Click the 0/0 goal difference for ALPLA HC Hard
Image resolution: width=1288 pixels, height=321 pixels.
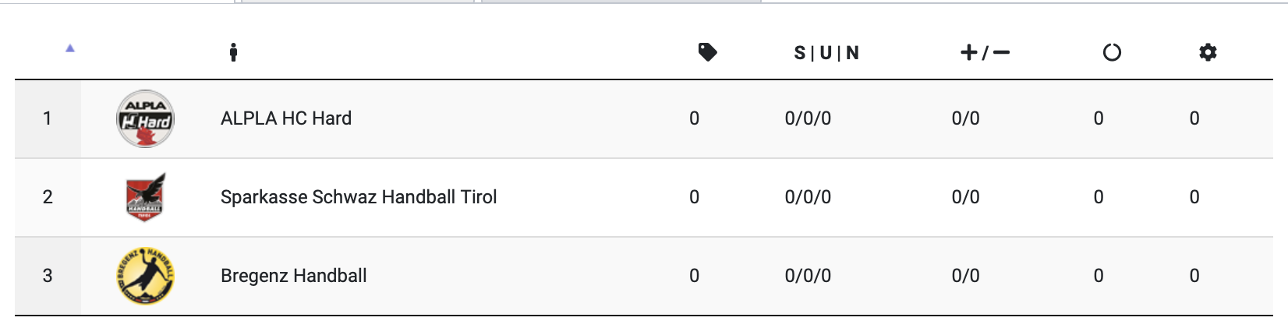(x=965, y=118)
